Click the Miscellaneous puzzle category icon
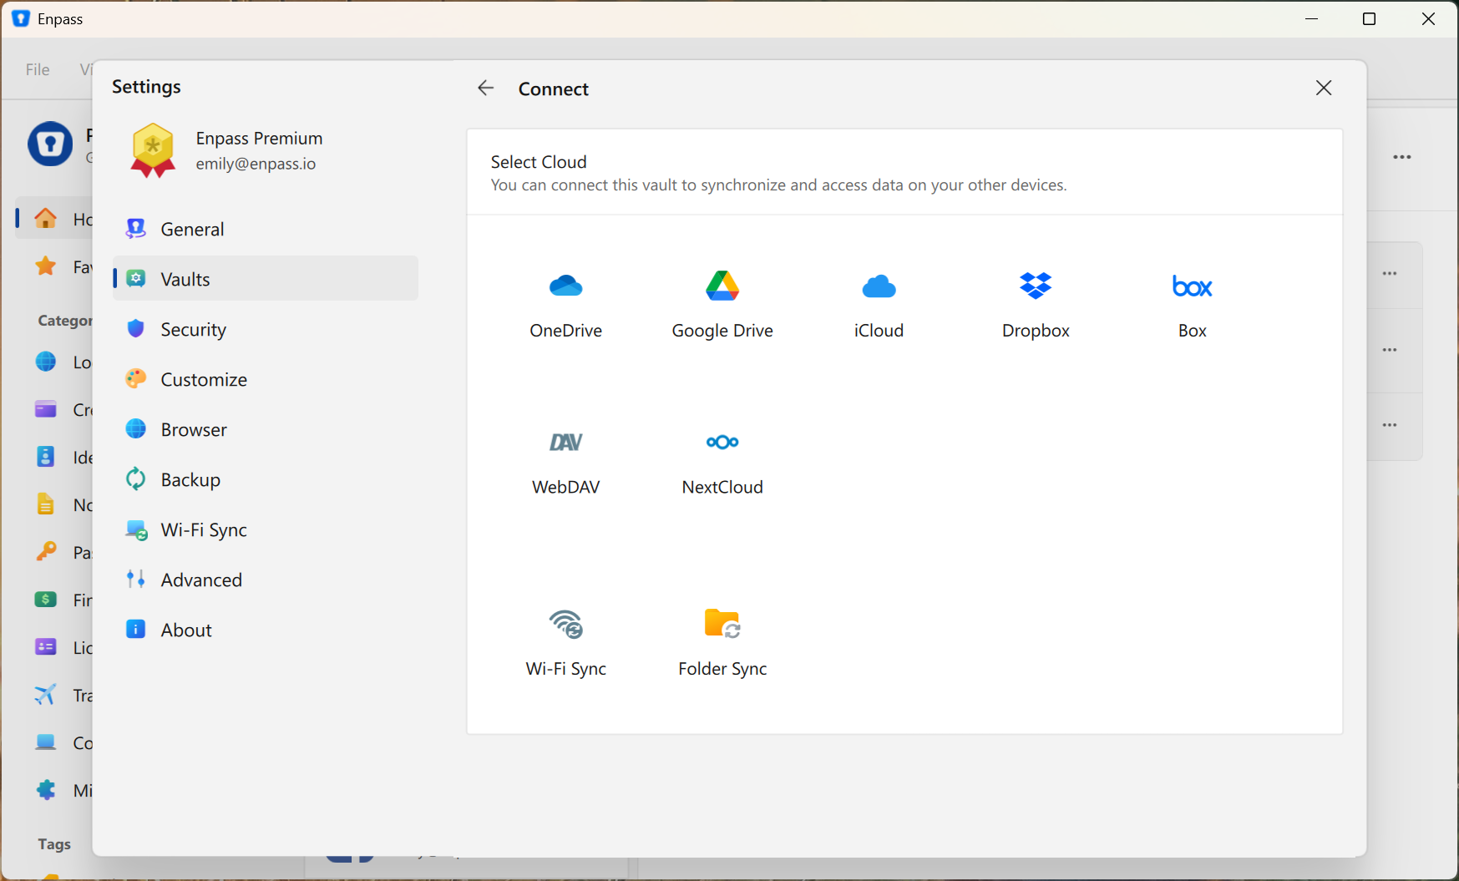 (x=45, y=790)
